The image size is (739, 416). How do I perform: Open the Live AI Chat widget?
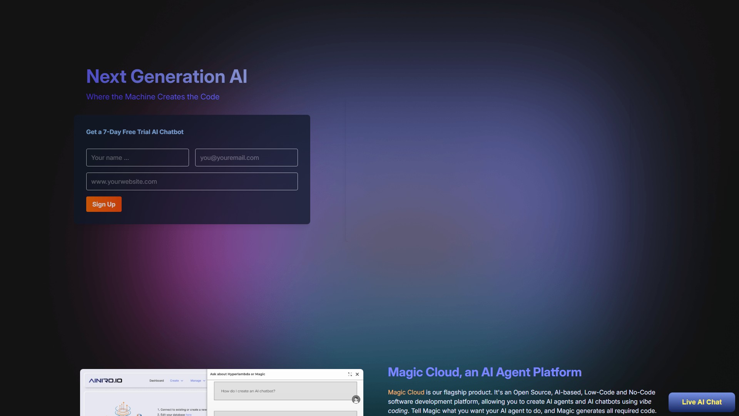click(x=701, y=402)
